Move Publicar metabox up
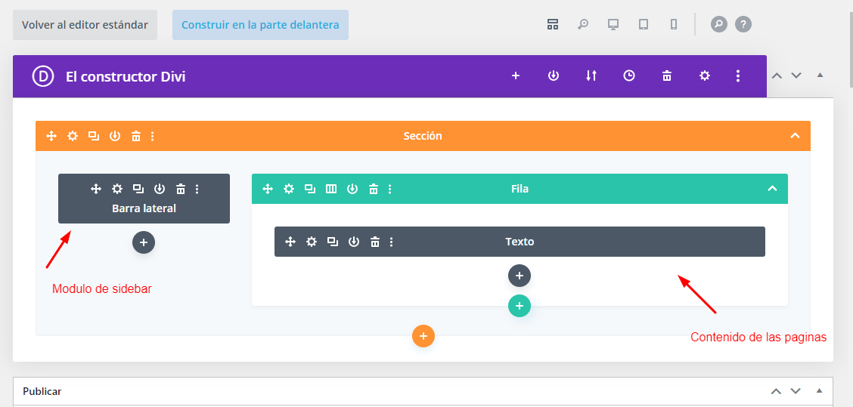The image size is (853, 407). (x=777, y=390)
